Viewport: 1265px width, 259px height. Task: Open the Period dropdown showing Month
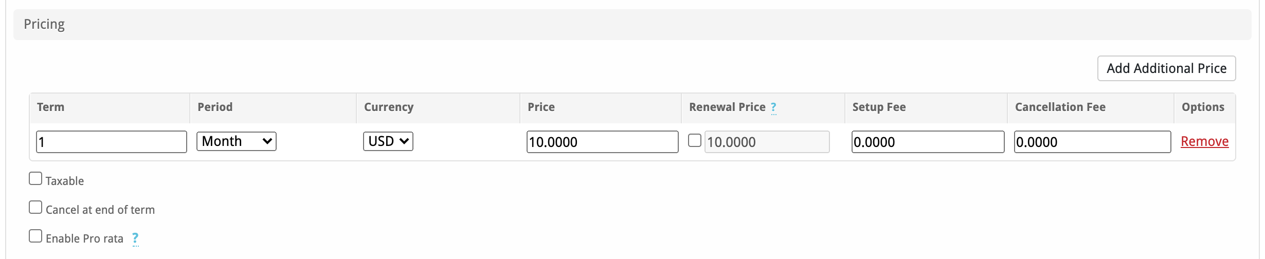(237, 141)
